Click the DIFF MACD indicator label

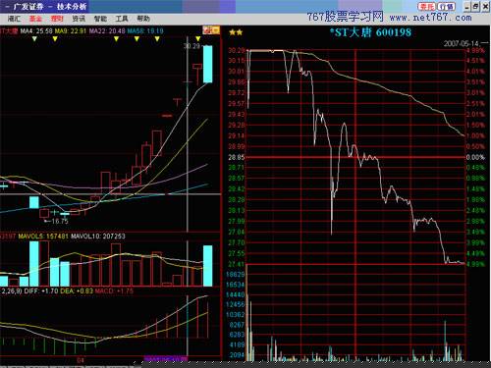coord(41,290)
